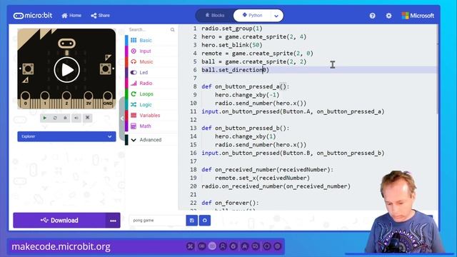Click line 8 def on_button_pressed_a
The height and width of the screenshot is (257, 457).
pos(246,86)
